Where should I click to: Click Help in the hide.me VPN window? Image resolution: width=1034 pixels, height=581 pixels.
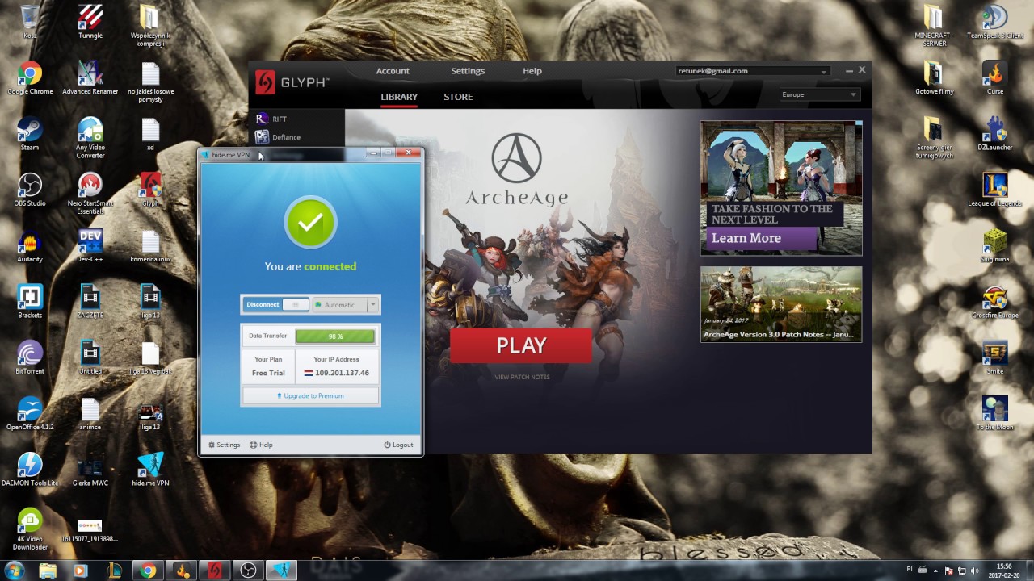pos(261,445)
